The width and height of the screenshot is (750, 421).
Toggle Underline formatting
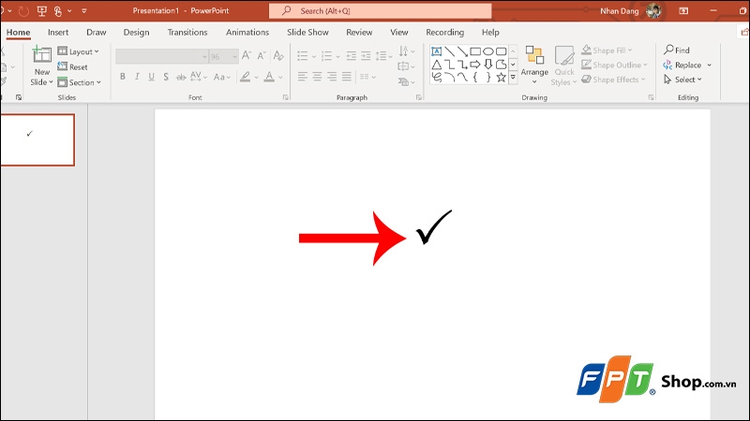point(151,77)
